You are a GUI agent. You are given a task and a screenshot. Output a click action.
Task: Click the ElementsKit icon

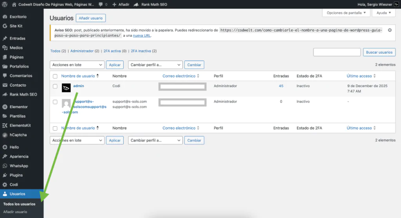[x=5, y=125]
